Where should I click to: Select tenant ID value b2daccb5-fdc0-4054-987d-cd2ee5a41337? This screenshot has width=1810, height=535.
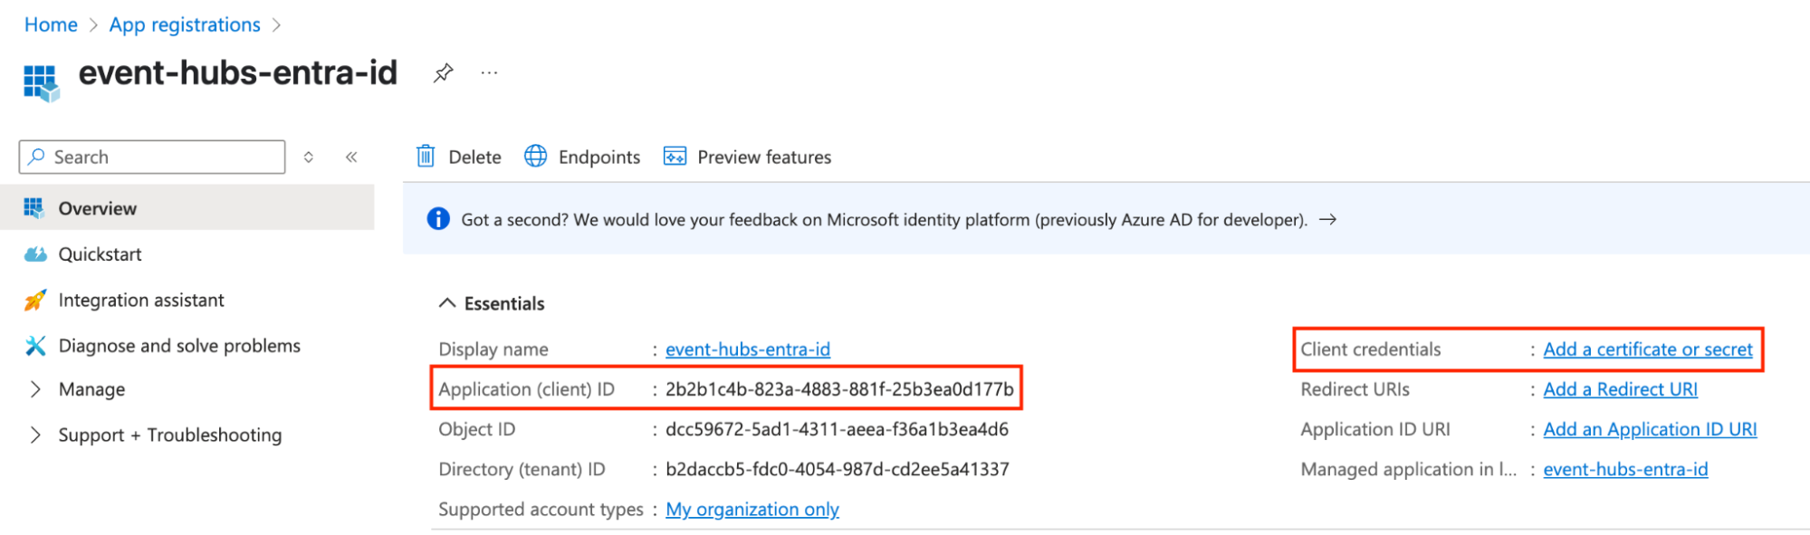(x=838, y=469)
